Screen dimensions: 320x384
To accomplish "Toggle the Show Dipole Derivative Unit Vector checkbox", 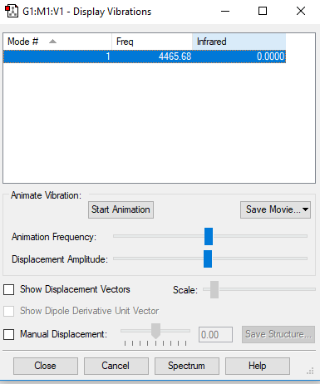I will [9, 311].
